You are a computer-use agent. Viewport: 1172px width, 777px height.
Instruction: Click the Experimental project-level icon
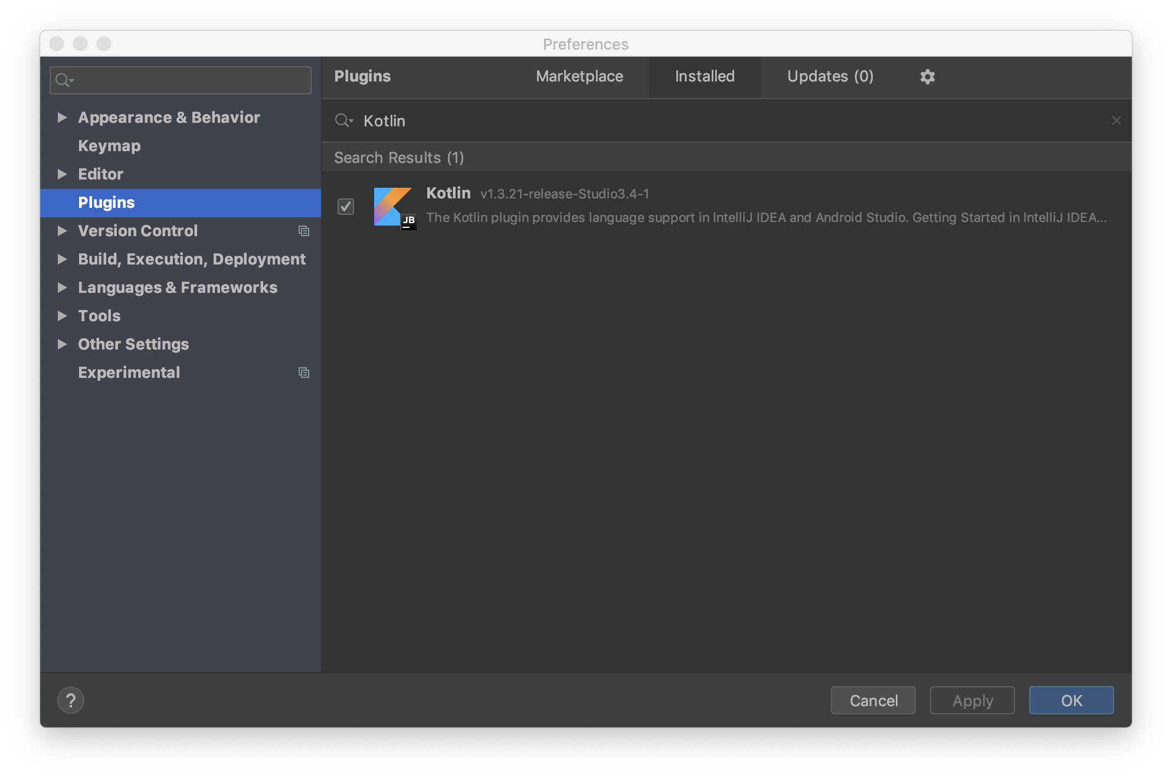[304, 373]
